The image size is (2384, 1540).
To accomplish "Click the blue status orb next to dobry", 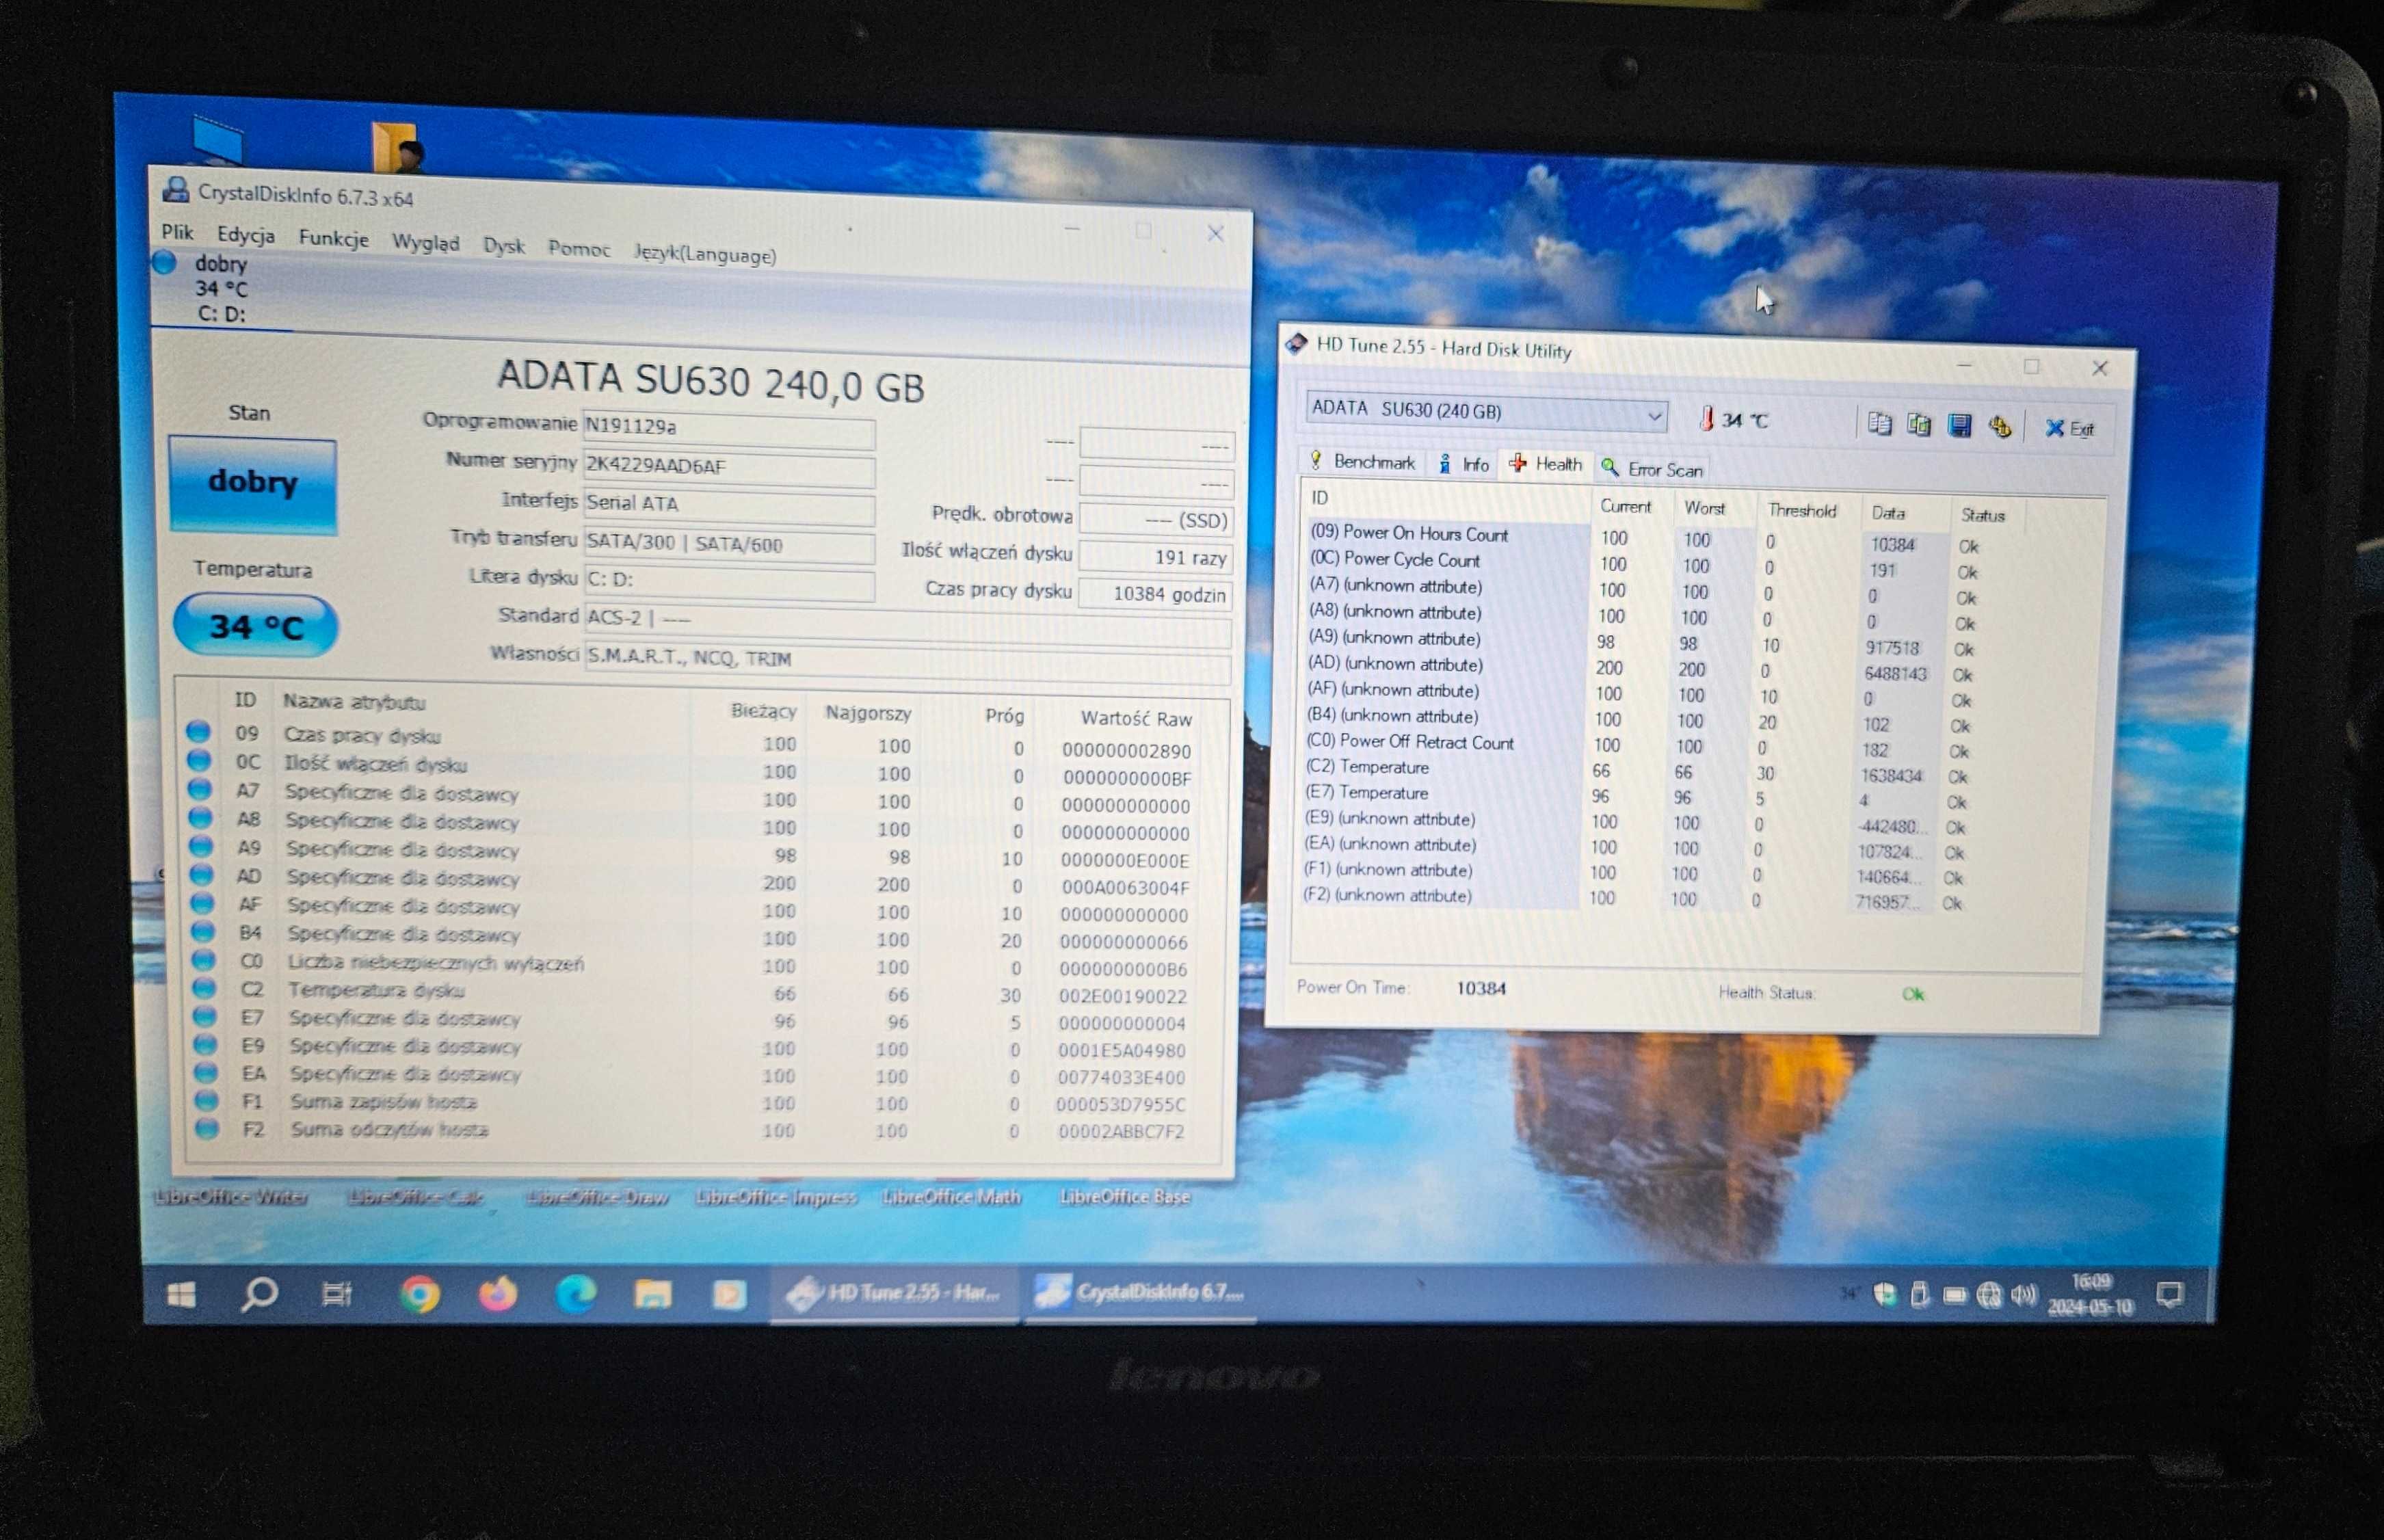I will click(164, 262).
